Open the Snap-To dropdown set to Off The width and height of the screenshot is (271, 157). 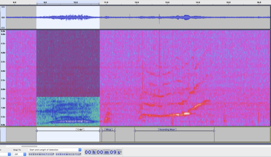pyautogui.click(x=20, y=154)
